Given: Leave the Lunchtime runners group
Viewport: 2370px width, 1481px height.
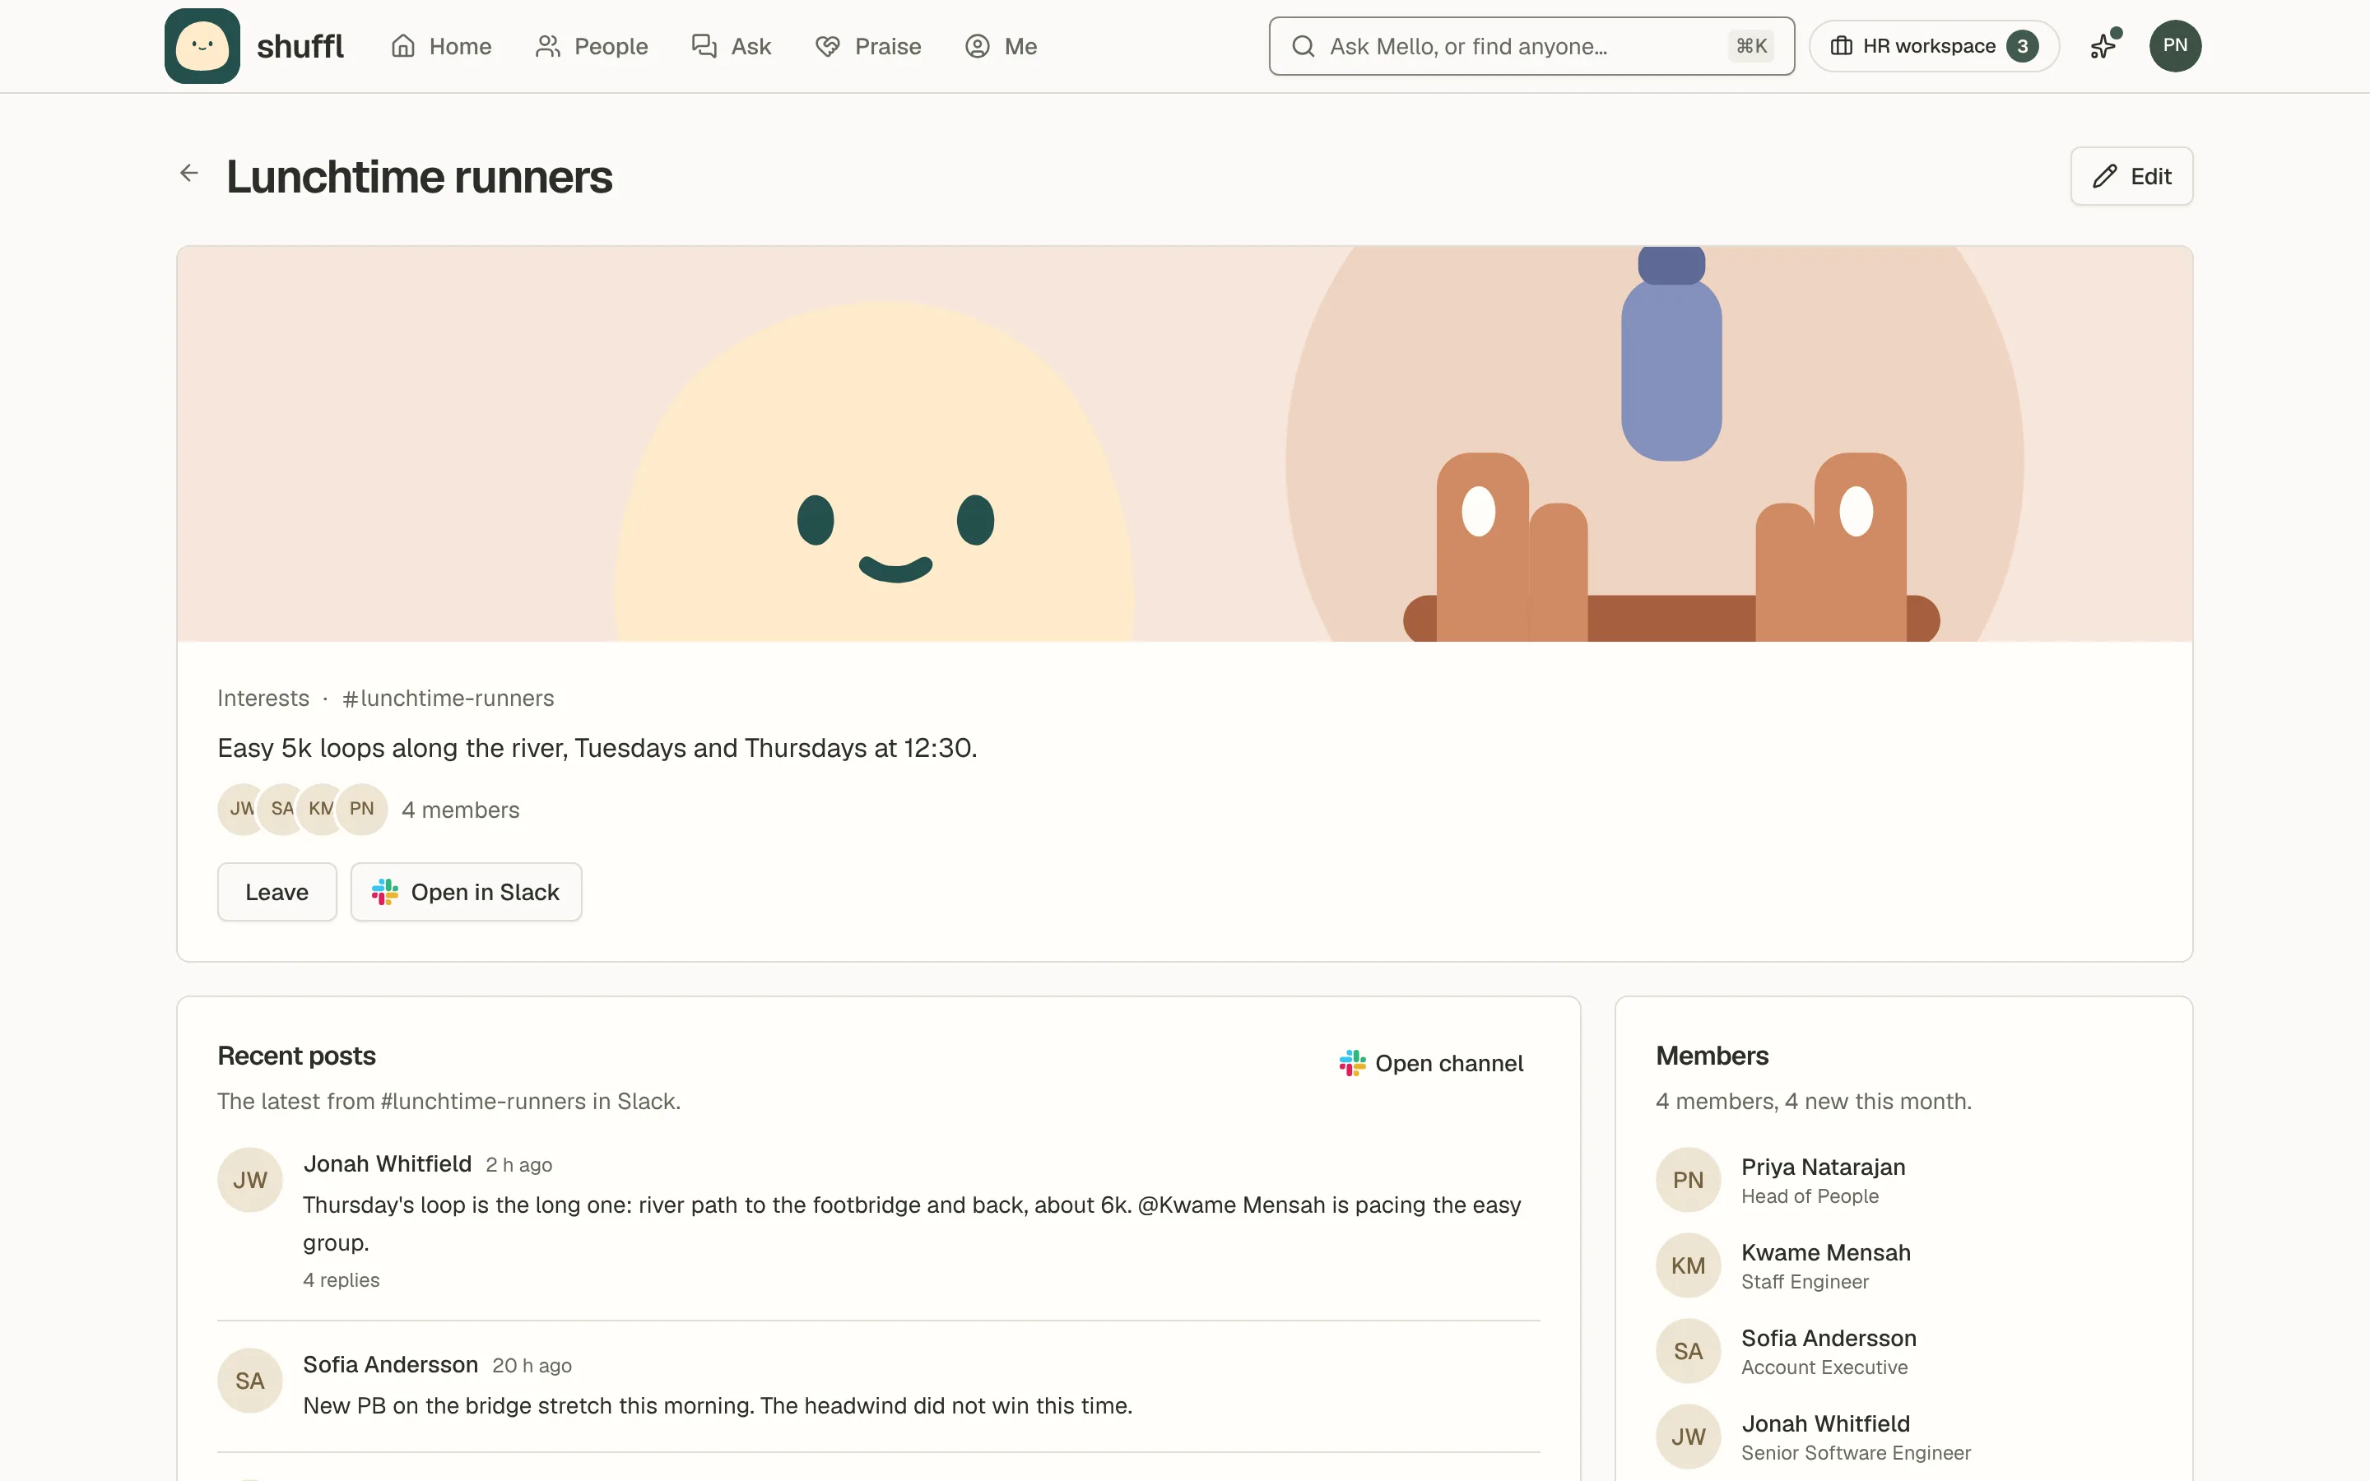Looking at the screenshot, I should [x=277, y=891].
